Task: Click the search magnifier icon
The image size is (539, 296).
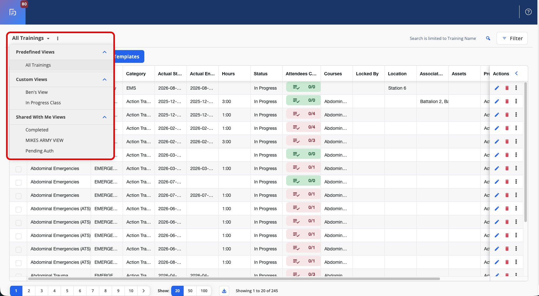Action: (488, 38)
